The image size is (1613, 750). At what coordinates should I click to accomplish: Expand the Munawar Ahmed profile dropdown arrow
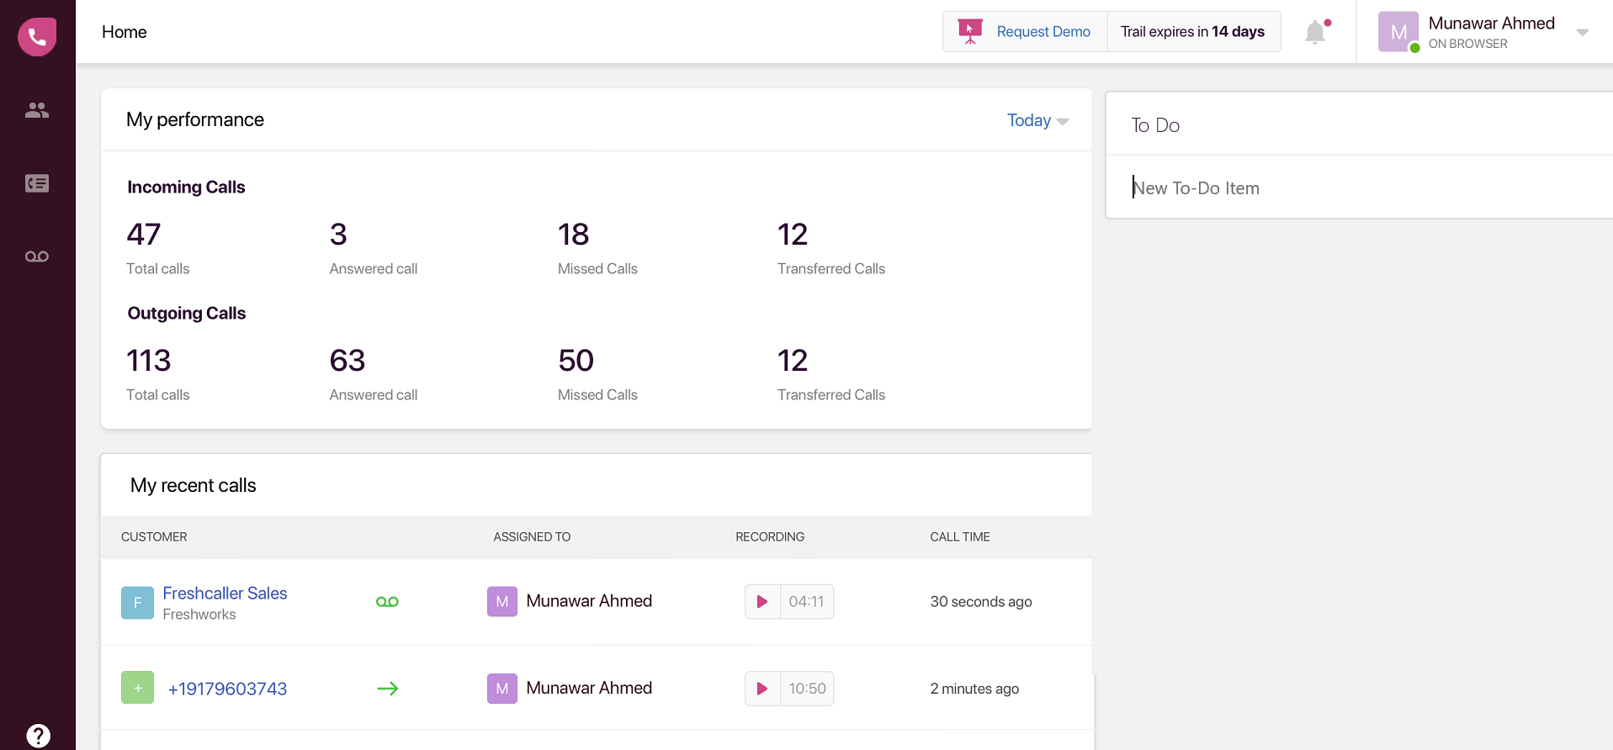pos(1582,33)
